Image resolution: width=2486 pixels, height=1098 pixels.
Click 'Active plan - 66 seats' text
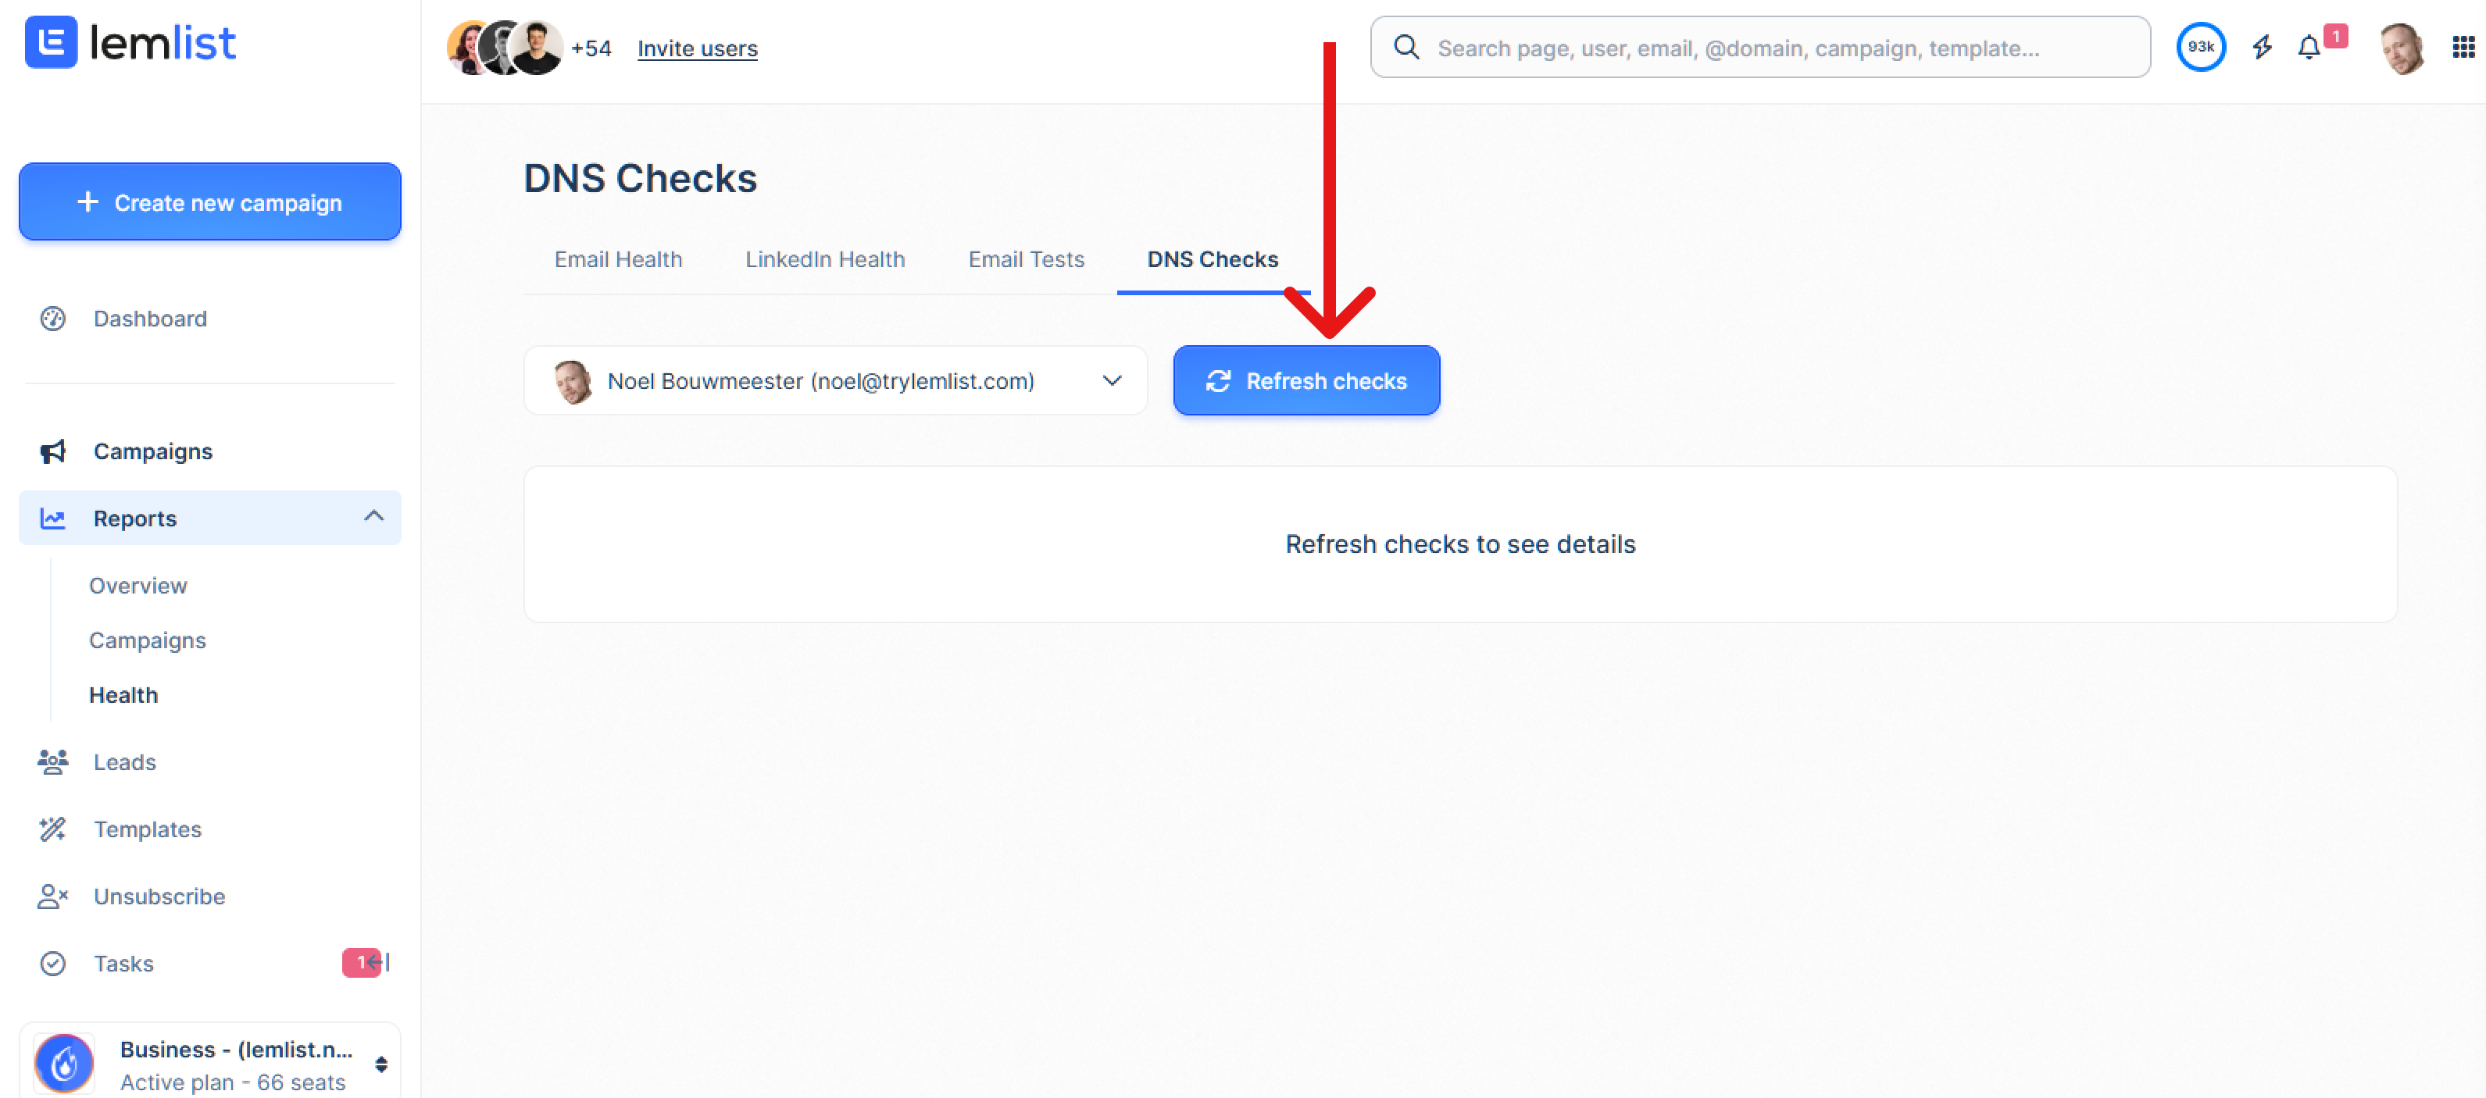233,1082
